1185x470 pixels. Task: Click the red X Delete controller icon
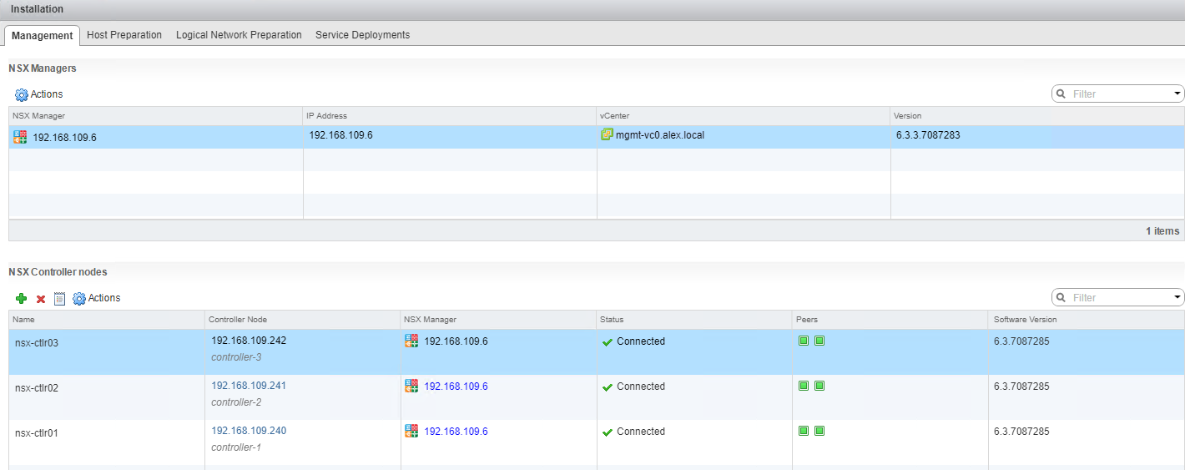coord(40,299)
